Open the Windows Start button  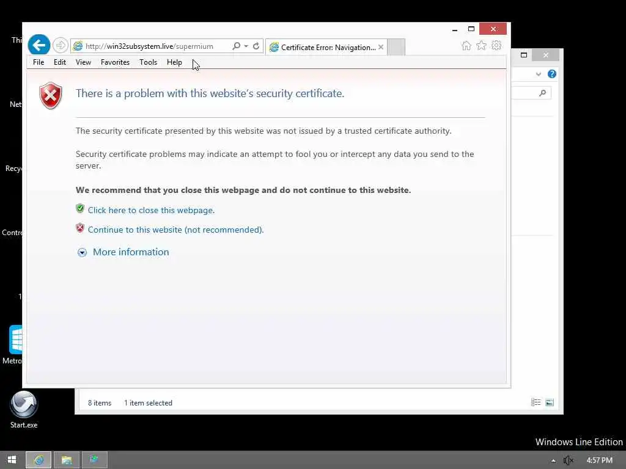coord(12,460)
